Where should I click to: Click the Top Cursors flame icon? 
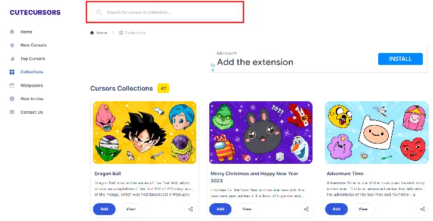12,58
